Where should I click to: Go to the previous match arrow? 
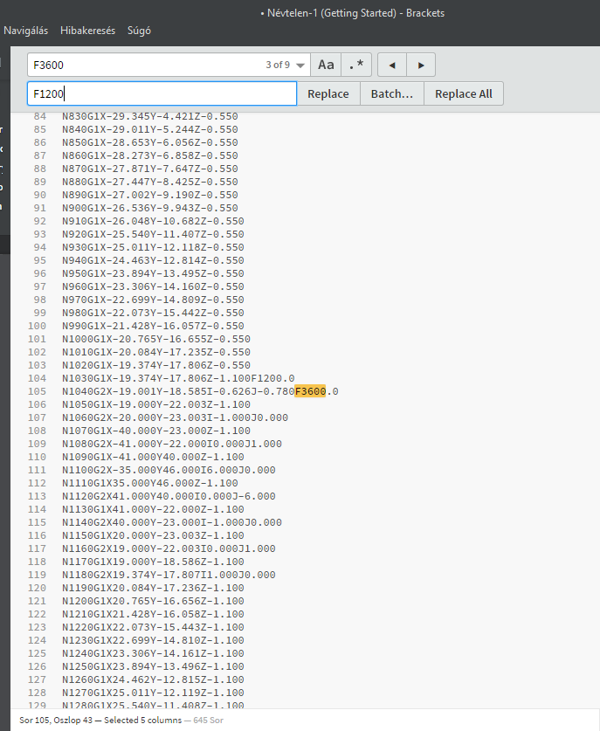point(392,65)
